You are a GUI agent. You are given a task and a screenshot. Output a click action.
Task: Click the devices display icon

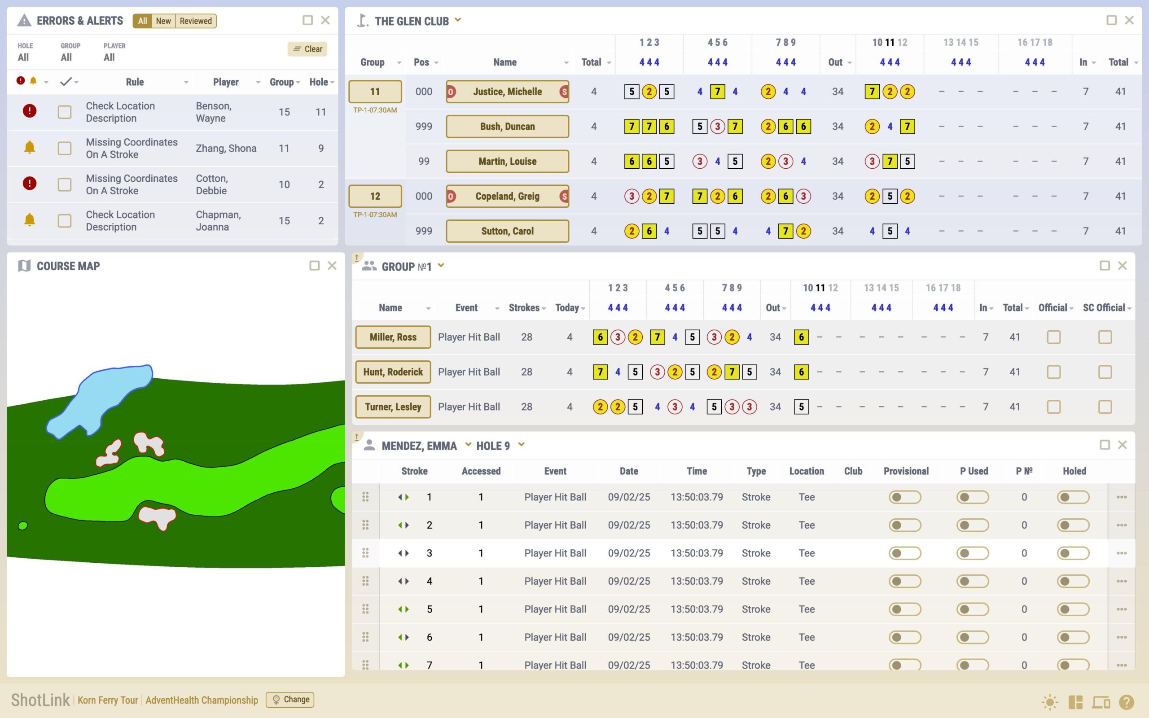(x=1101, y=702)
